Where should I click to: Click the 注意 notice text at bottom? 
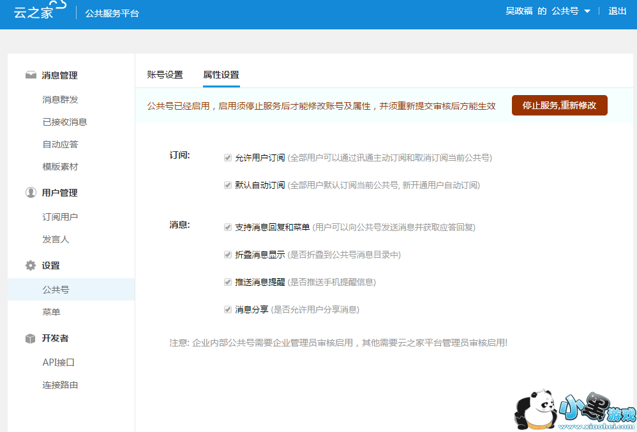click(x=338, y=343)
